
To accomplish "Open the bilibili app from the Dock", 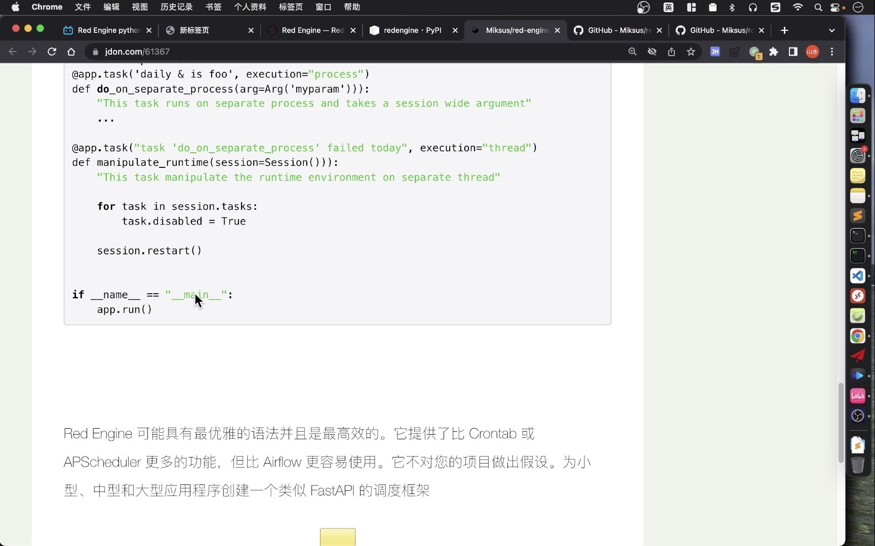I will tap(858, 396).
